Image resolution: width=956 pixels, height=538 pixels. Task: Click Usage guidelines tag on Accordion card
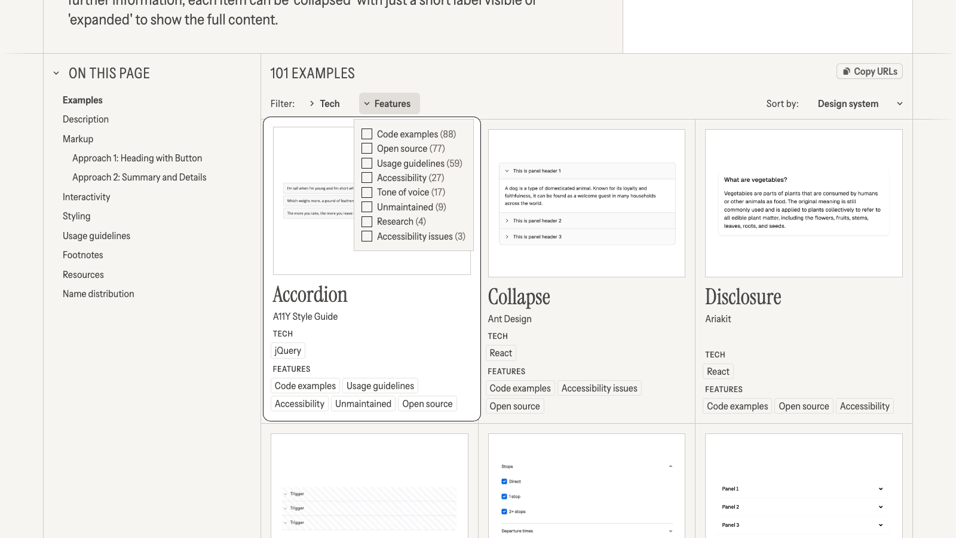coord(380,386)
